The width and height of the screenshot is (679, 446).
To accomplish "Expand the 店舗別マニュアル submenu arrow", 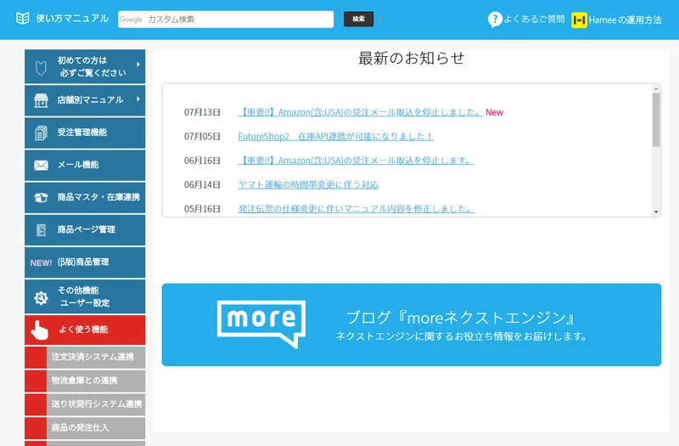I will click(x=138, y=99).
